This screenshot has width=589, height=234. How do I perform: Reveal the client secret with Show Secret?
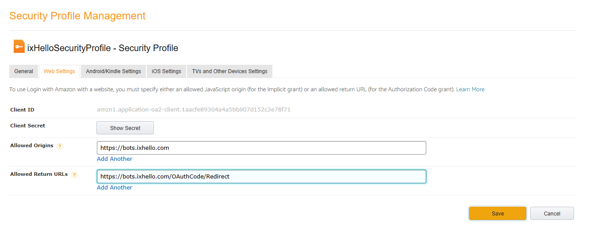point(125,128)
